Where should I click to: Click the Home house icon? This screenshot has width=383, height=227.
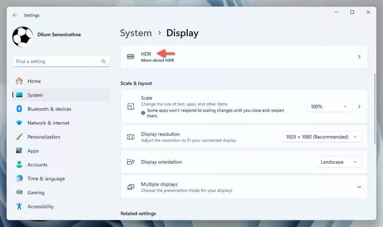point(19,81)
